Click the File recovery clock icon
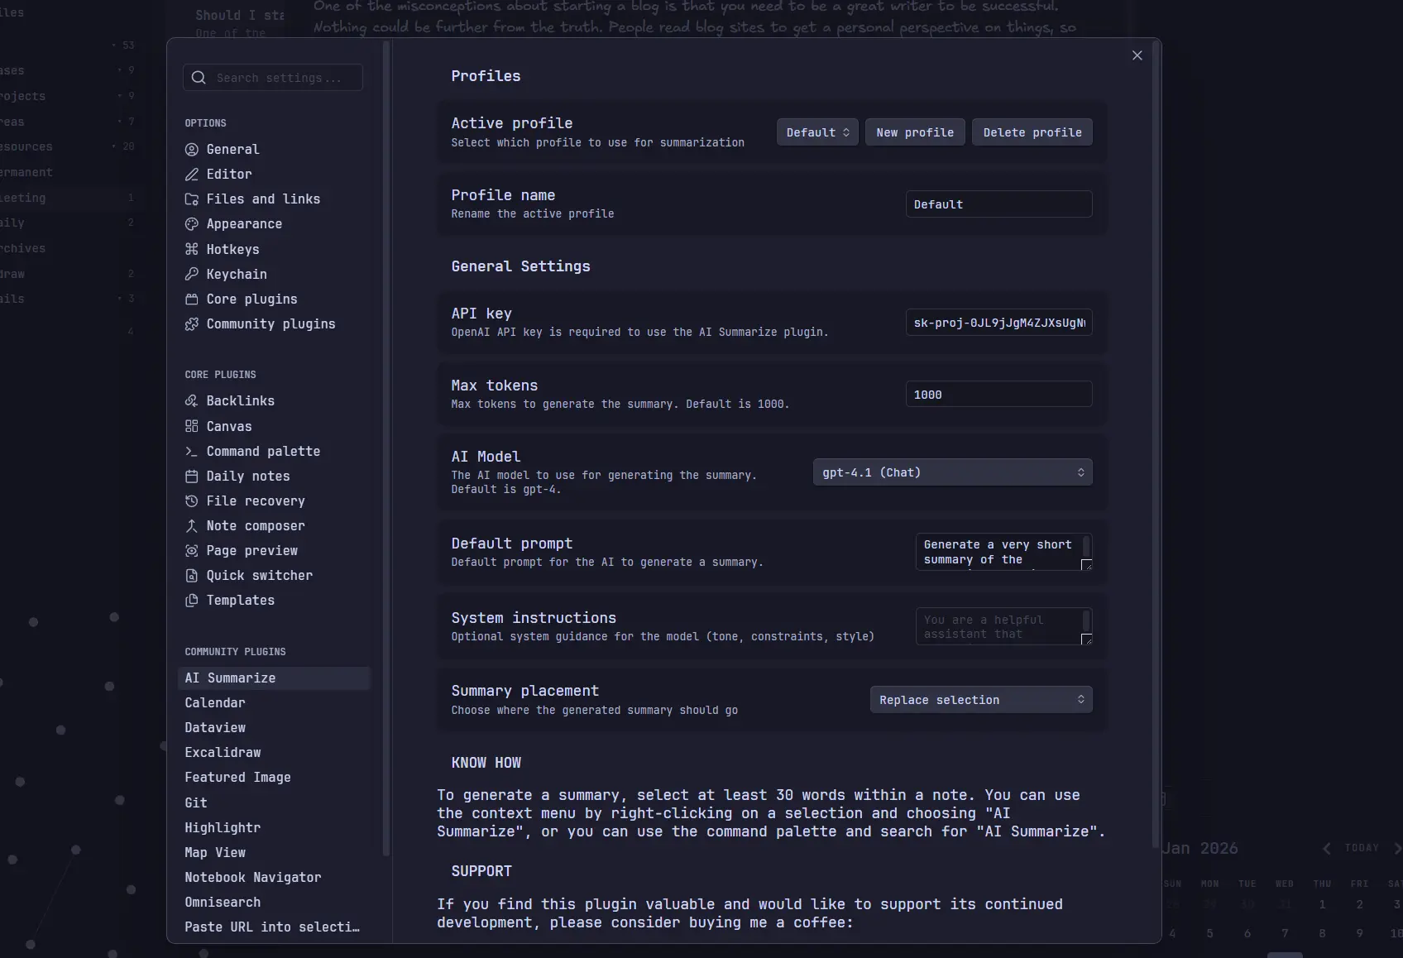1403x958 pixels. [x=192, y=501]
